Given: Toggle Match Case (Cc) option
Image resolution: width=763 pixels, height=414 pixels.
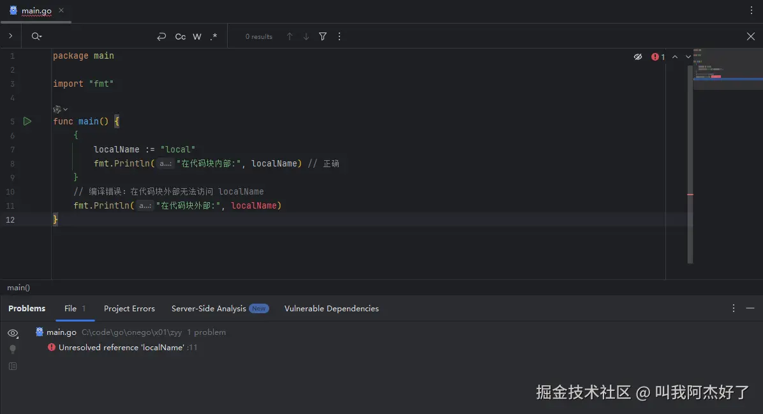Looking at the screenshot, I should pyautogui.click(x=180, y=36).
